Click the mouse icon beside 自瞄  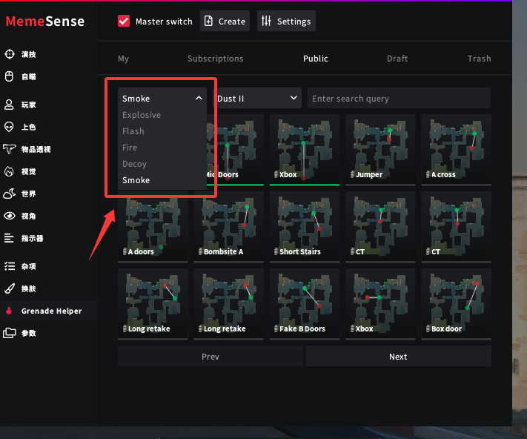click(10, 76)
